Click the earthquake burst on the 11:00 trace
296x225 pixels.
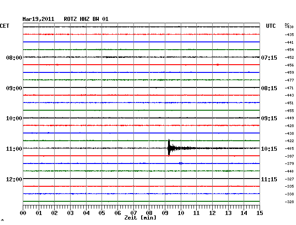[169, 148]
